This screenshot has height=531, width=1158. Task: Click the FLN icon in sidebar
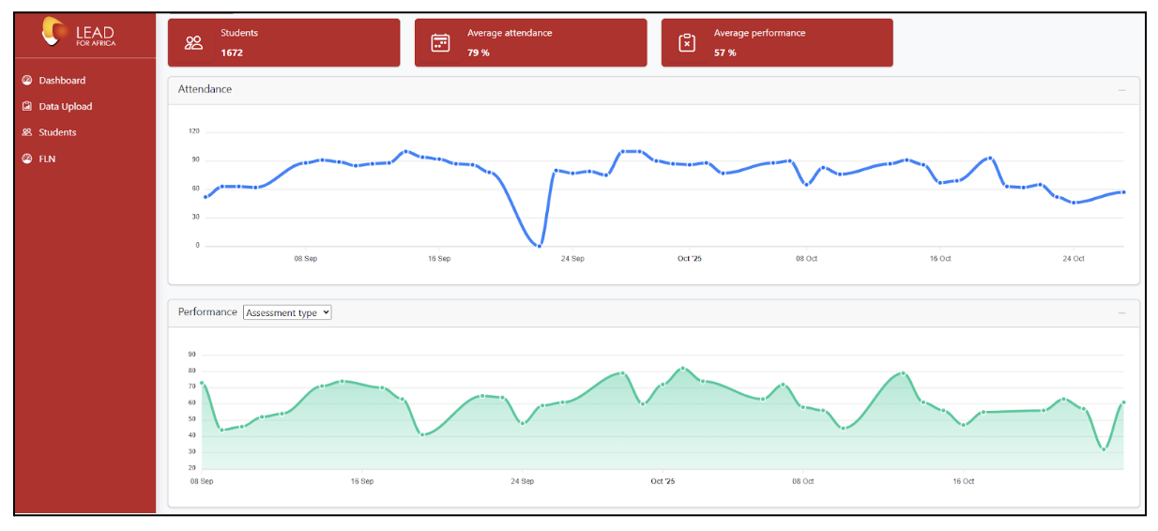[x=27, y=159]
